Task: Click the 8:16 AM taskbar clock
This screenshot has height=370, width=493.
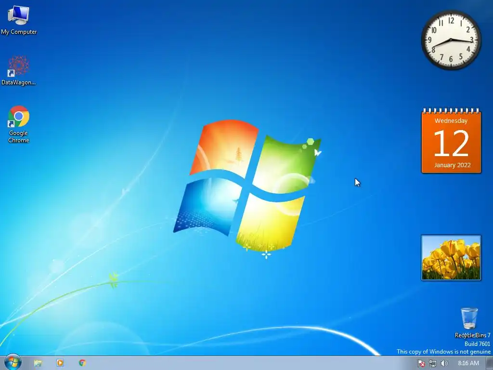Action: point(468,363)
